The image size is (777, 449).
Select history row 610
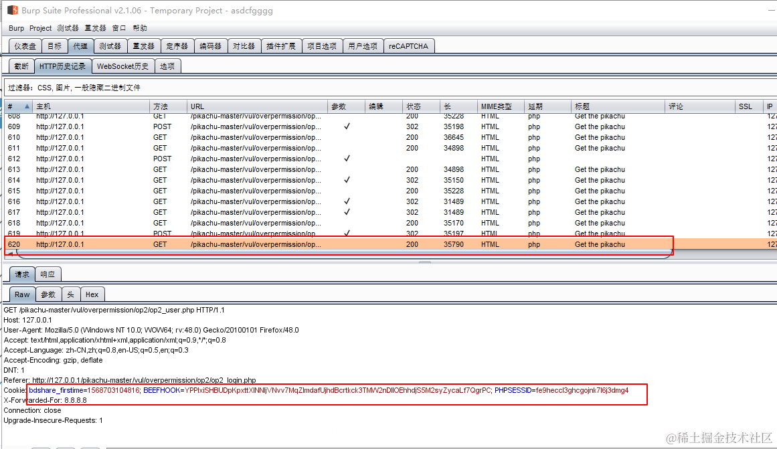click(x=390, y=137)
